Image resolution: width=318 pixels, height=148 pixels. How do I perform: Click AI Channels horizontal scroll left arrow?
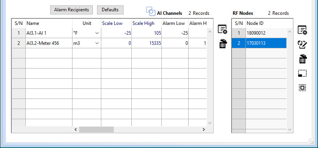click(76, 130)
